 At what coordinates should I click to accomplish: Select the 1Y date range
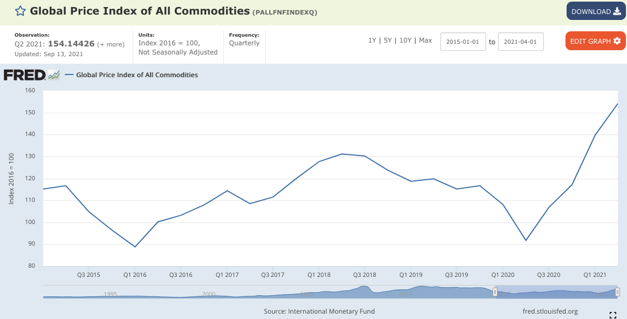372,40
